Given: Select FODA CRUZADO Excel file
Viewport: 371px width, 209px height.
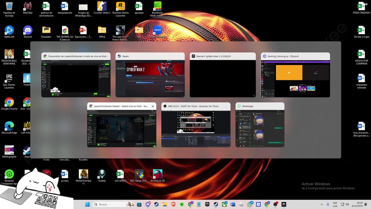Looking at the screenshot, I should tap(361, 8).
